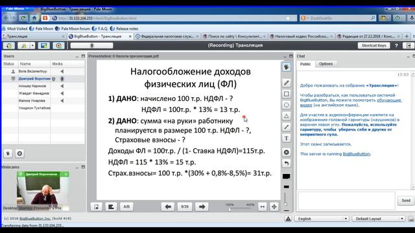
Task: Switch to the Поиск по сайту Консультант tab
Action: [x=234, y=36]
